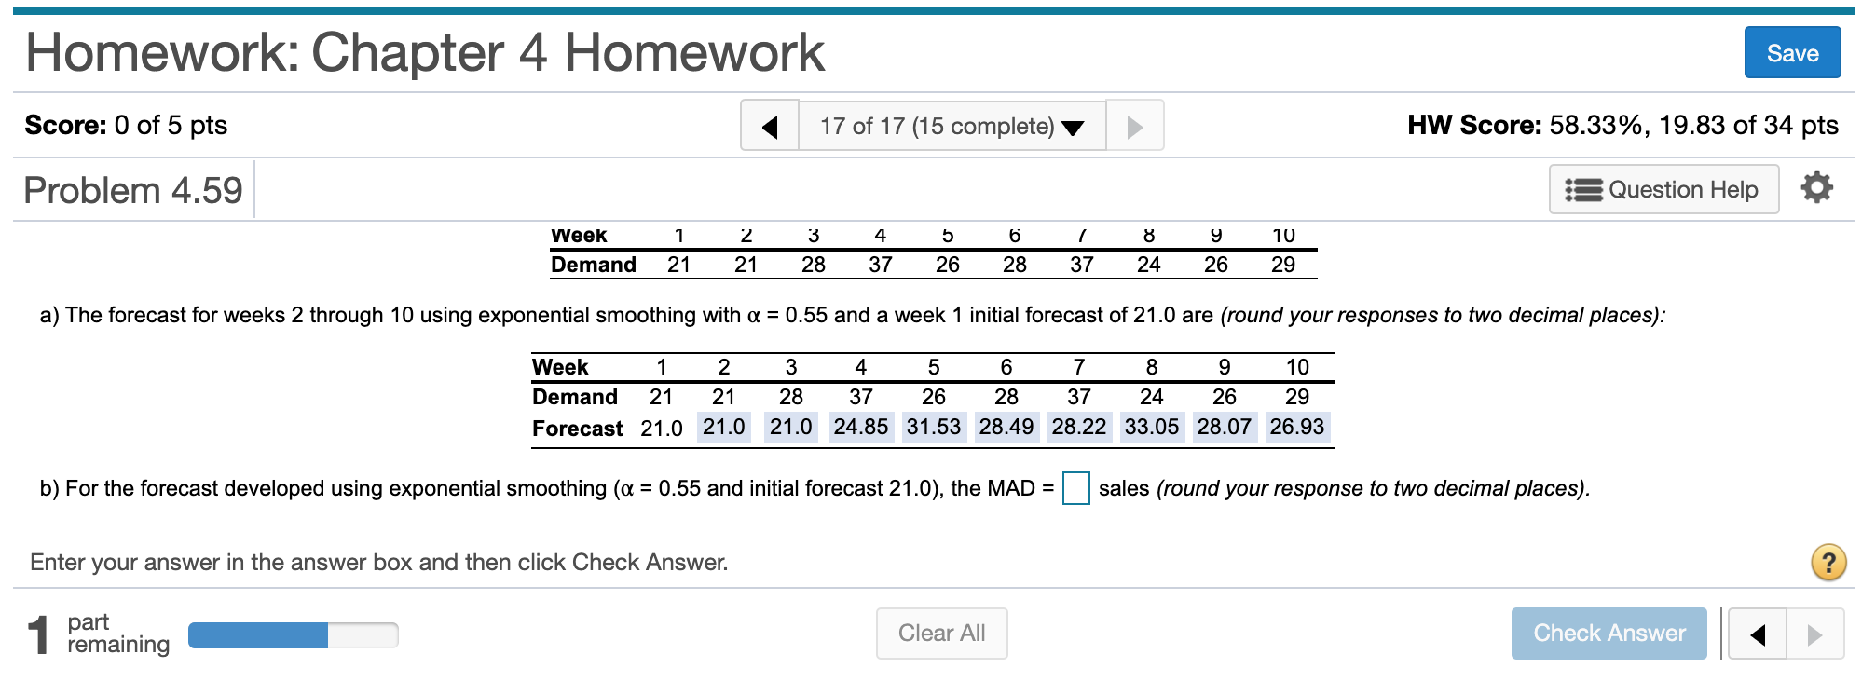Click the settings gear icon
Viewport: 1862px width, 695px height.
coord(1817,189)
